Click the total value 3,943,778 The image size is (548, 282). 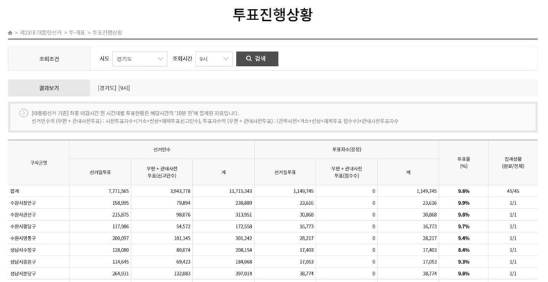(180, 191)
